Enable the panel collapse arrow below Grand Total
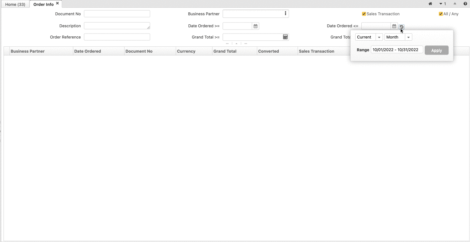 pyautogui.click(x=236, y=43)
